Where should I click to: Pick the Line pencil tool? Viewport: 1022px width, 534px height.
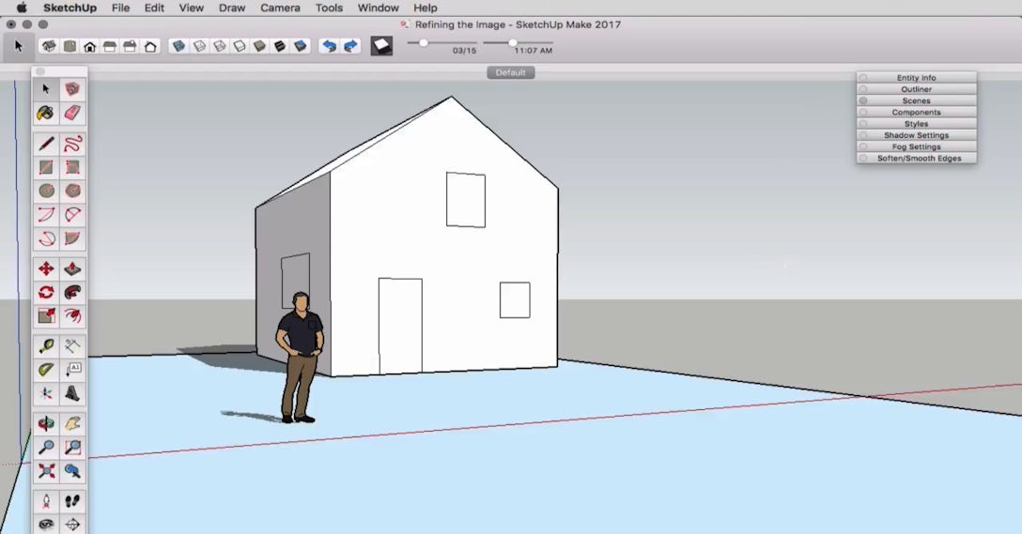pos(45,144)
